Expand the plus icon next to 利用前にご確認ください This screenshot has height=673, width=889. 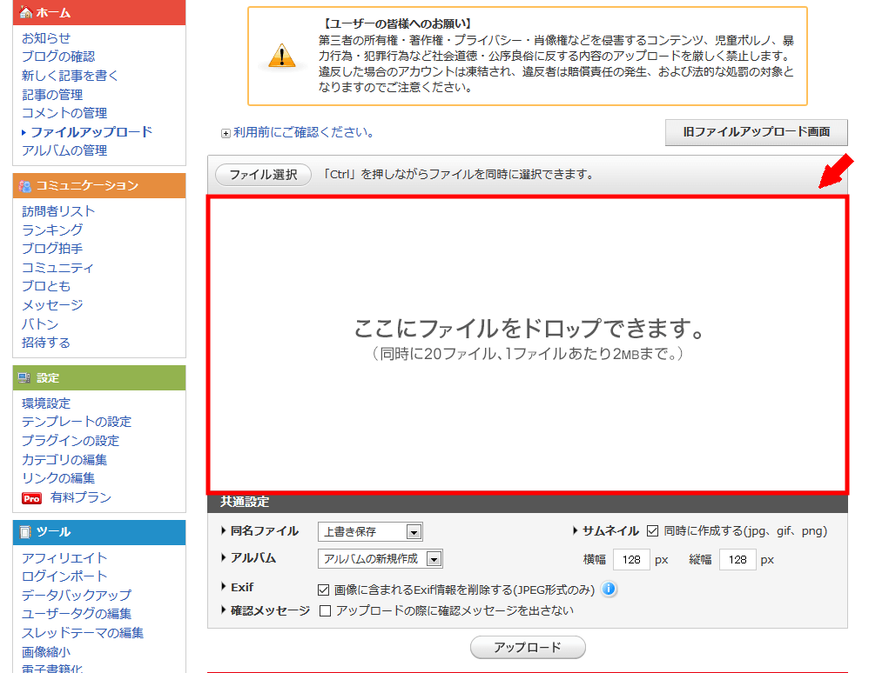point(226,134)
